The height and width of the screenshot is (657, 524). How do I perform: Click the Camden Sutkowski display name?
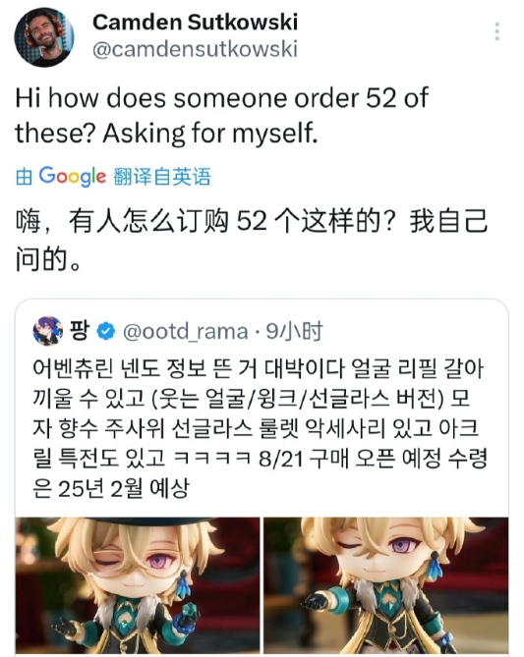(x=195, y=23)
